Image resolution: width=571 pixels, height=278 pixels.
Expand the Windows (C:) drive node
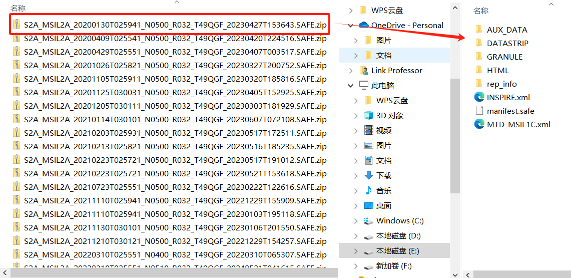[x=356, y=221]
